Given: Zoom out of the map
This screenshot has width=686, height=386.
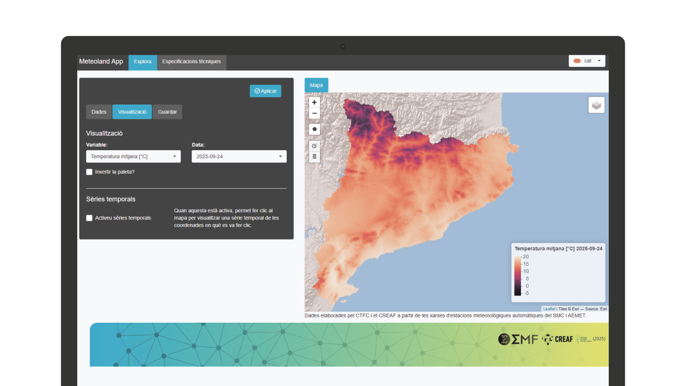Looking at the screenshot, I should click(315, 113).
